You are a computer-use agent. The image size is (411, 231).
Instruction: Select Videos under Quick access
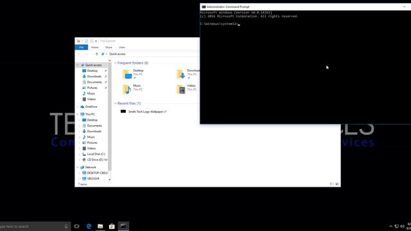tap(91, 99)
